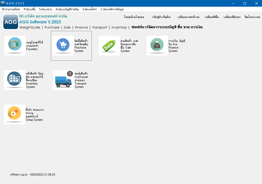Screen dimensions: 262x184
Task: Open Purchase System shopping cart icon
Action: [x=63, y=45]
